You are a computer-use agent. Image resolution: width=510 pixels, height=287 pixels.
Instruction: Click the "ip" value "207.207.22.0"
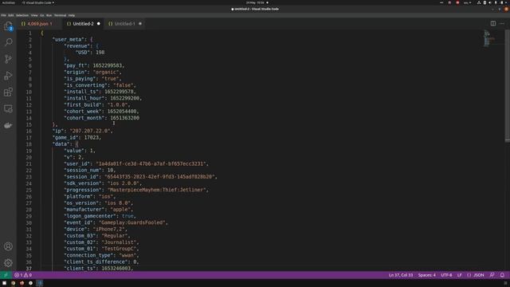point(90,131)
